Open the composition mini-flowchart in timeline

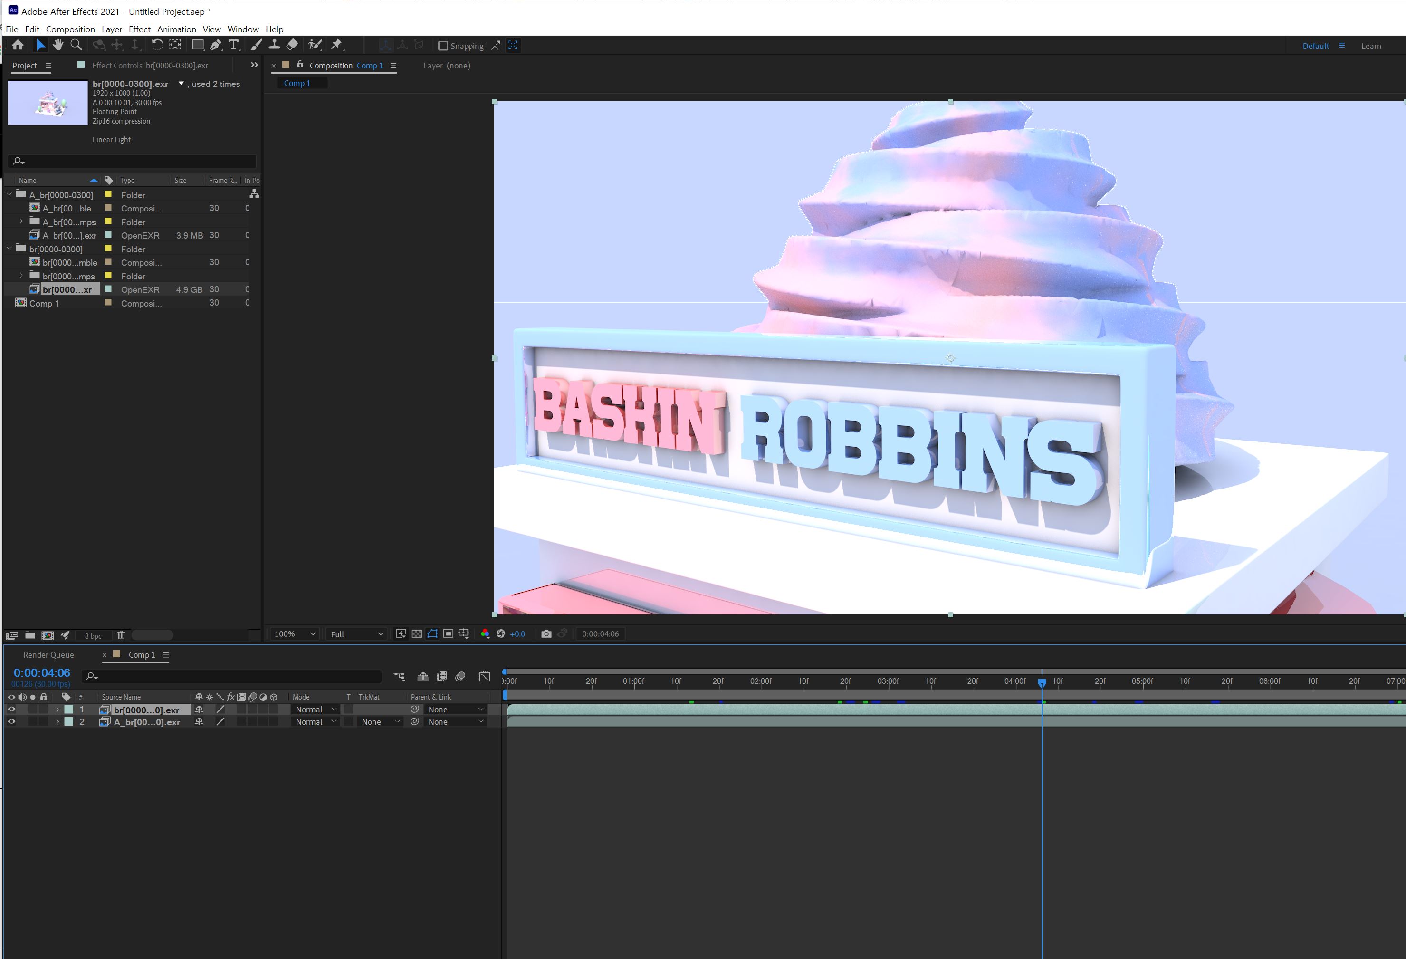coord(399,676)
